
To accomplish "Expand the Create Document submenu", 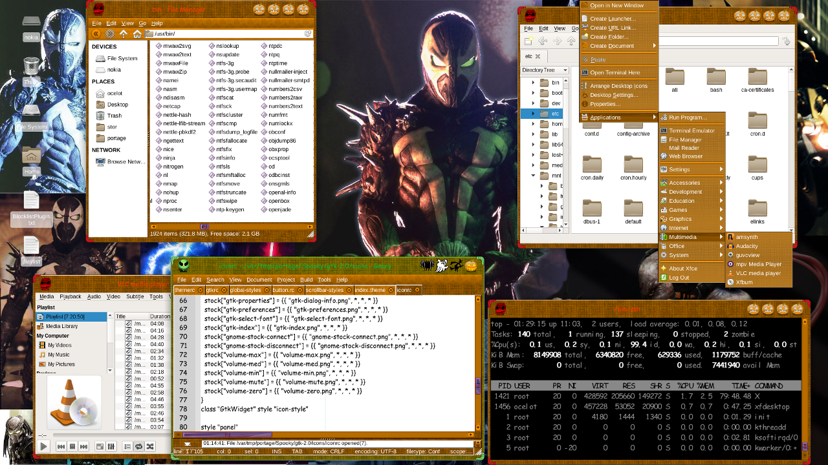I will coord(618,46).
